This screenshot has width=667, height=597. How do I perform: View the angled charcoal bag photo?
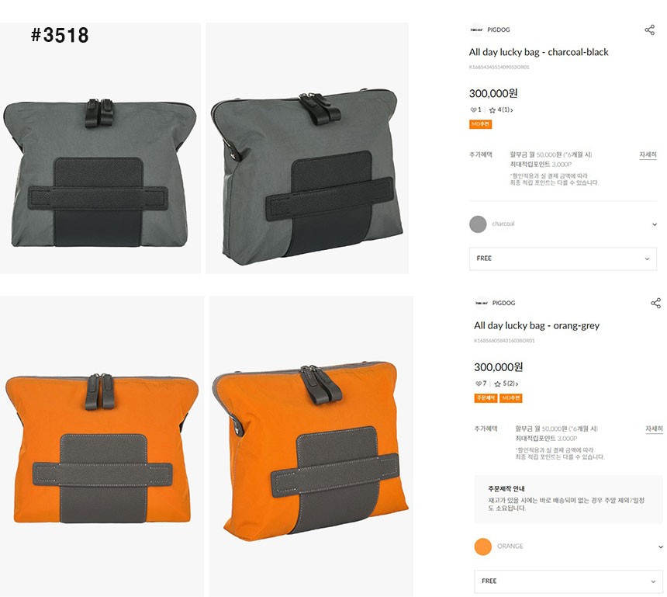click(307, 148)
